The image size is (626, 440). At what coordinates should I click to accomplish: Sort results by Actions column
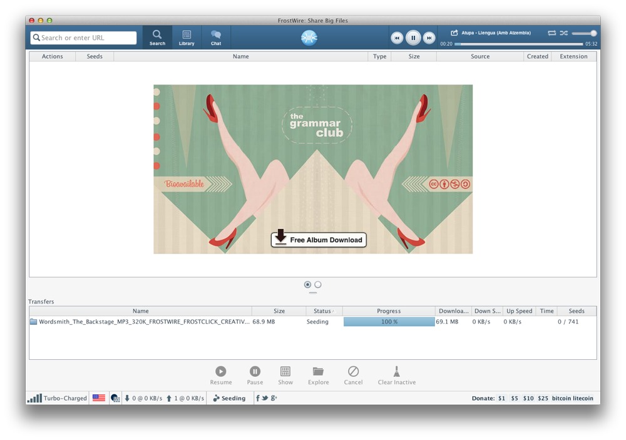pos(53,56)
